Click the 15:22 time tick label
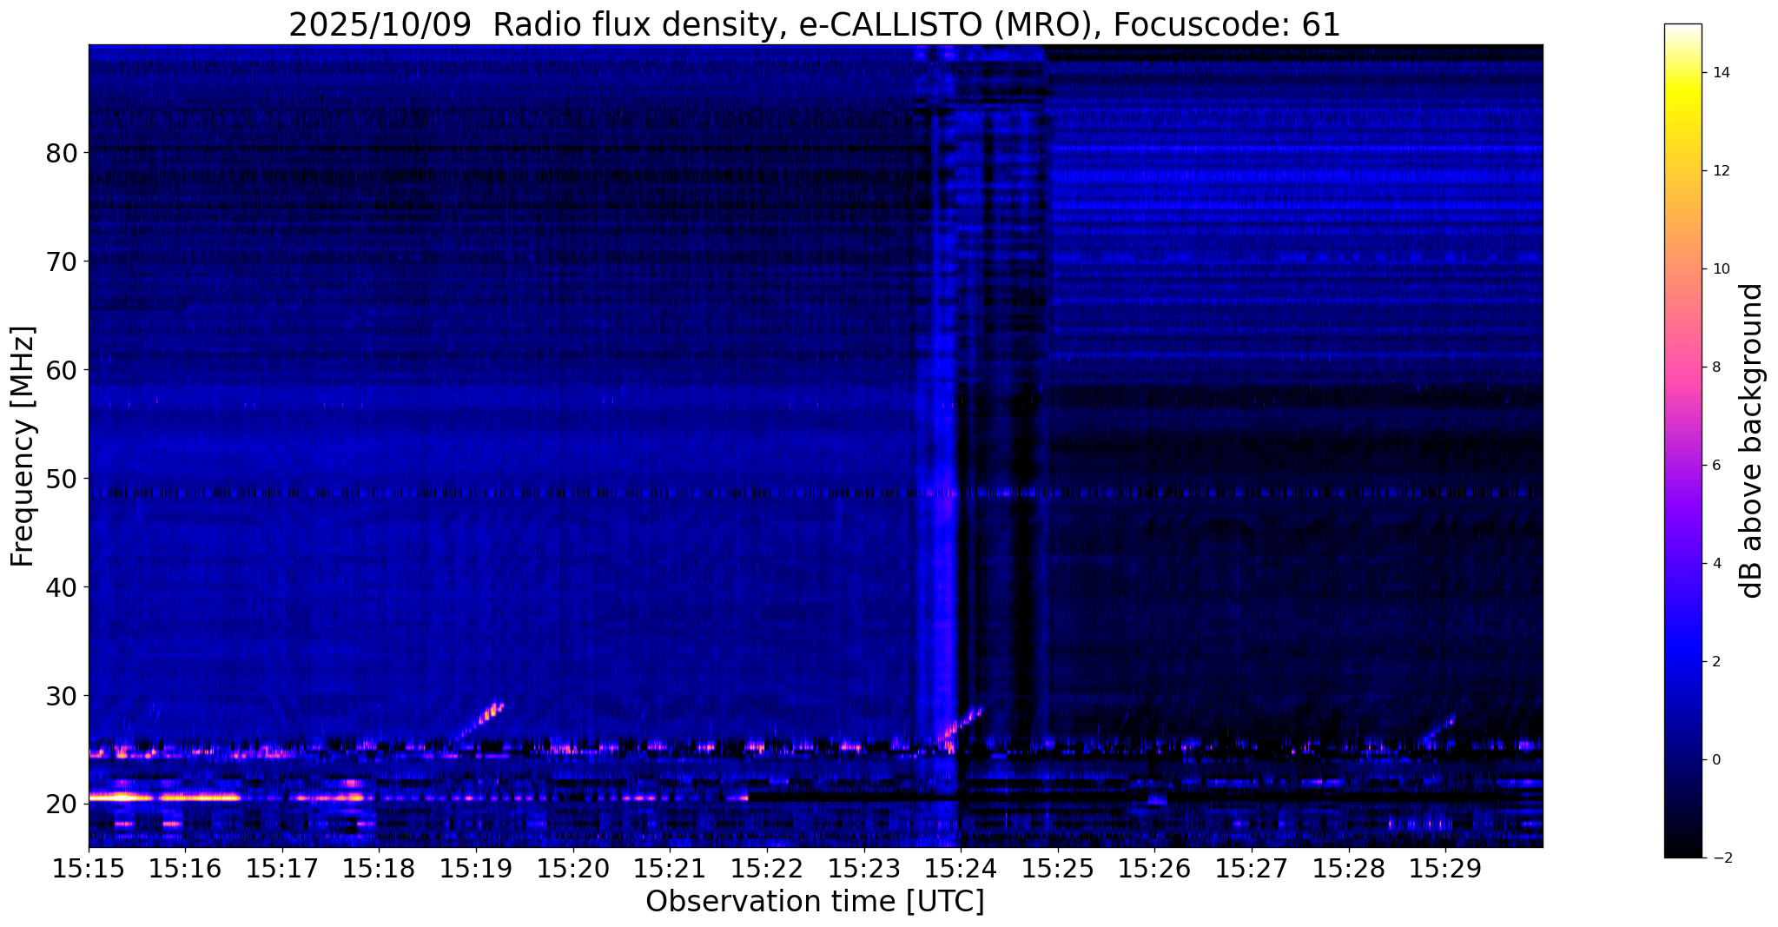Screen dimensions: 1778x927 click(x=767, y=868)
